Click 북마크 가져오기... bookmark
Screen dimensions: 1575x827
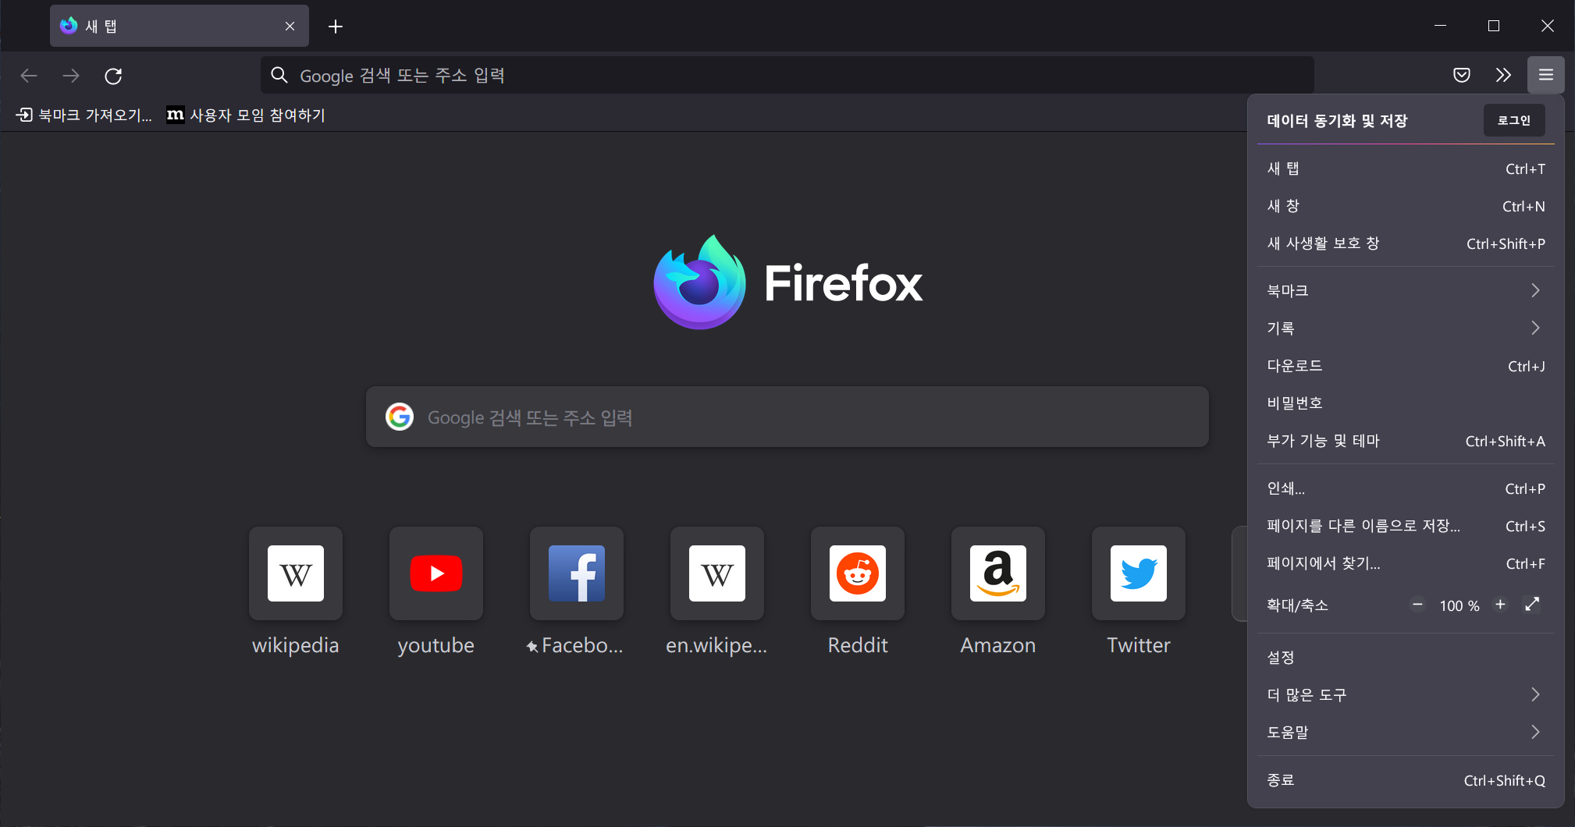(84, 115)
